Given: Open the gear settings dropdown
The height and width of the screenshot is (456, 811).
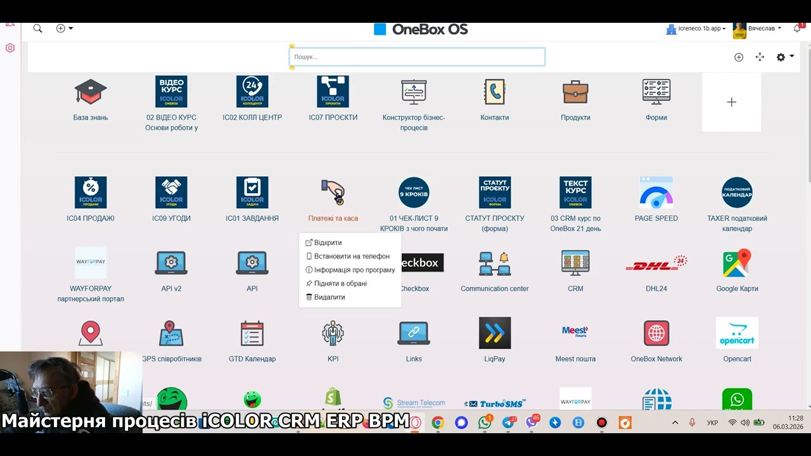Looking at the screenshot, I should [785, 57].
